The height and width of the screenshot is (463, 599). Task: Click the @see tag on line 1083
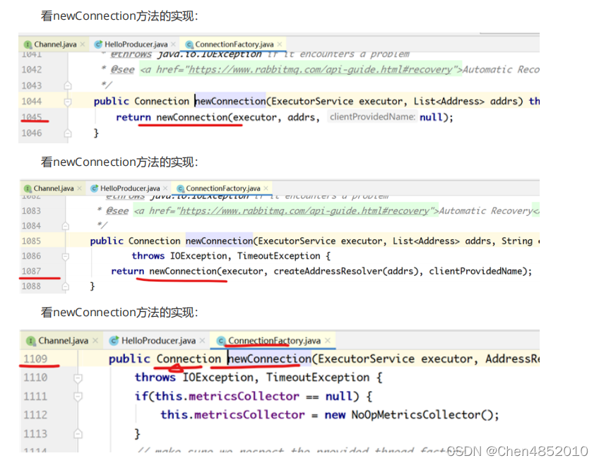(117, 211)
